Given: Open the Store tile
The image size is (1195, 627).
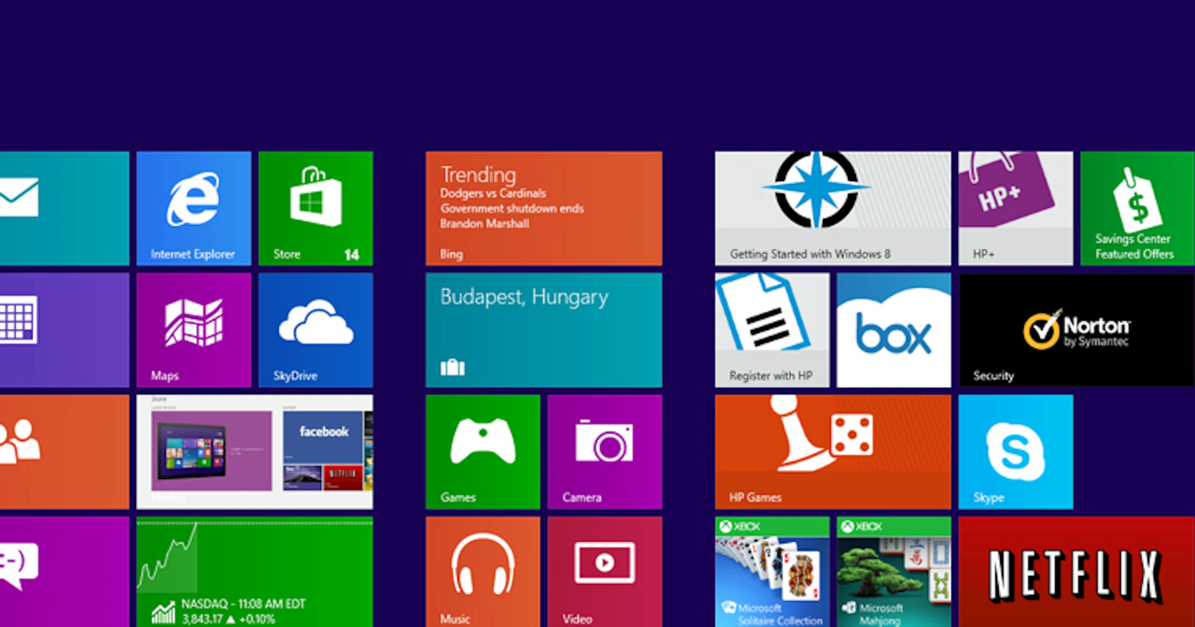Looking at the screenshot, I should pos(316,209).
